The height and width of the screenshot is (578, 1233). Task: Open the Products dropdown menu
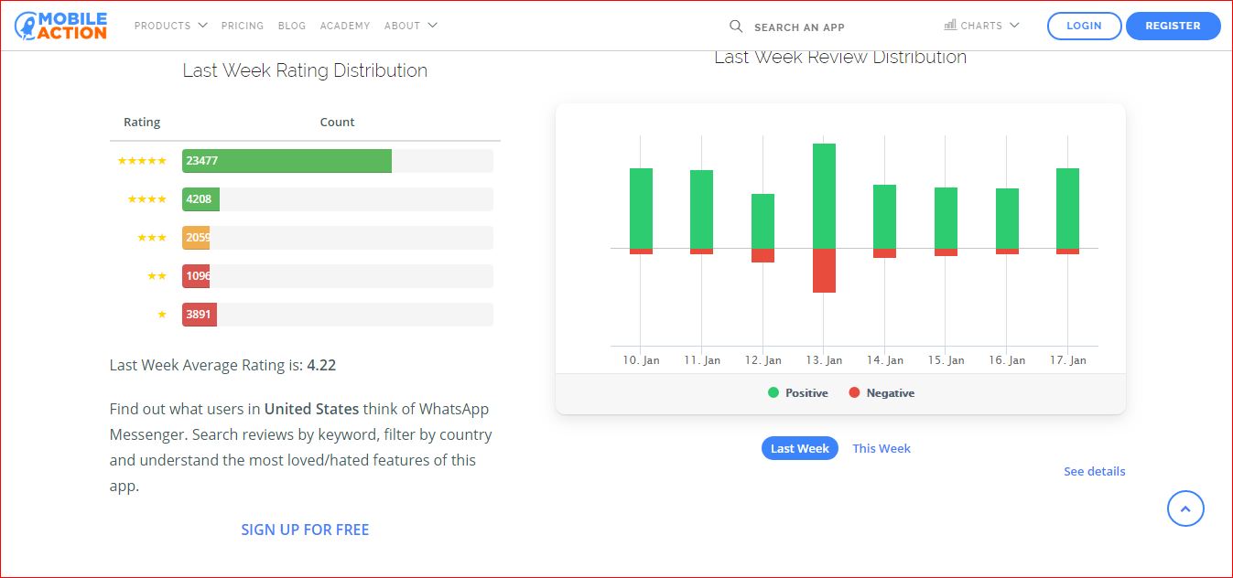pos(171,26)
